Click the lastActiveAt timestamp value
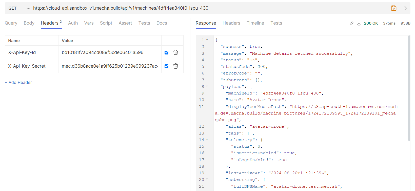 pos(298,173)
